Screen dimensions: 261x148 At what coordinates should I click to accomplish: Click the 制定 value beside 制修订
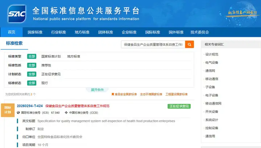[x=41, y=129]
